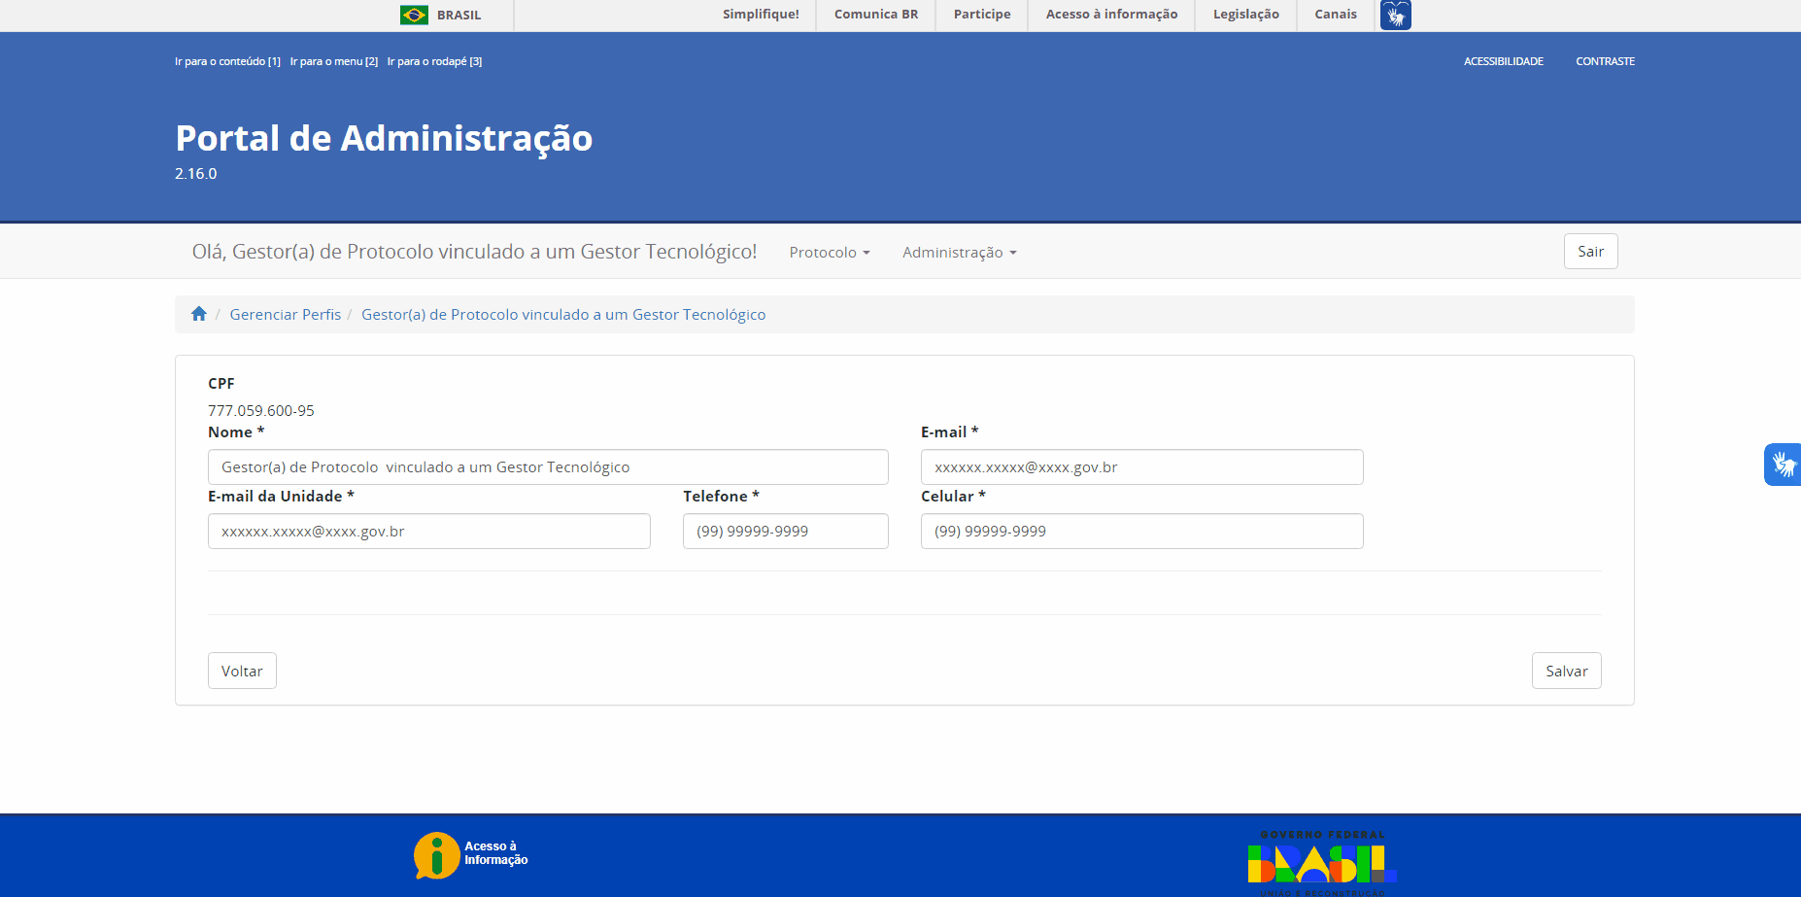The height and width of the screenshot is (897, 1801).
Task: Click the Brazil flag icon
Action: [x=414, y=15]
